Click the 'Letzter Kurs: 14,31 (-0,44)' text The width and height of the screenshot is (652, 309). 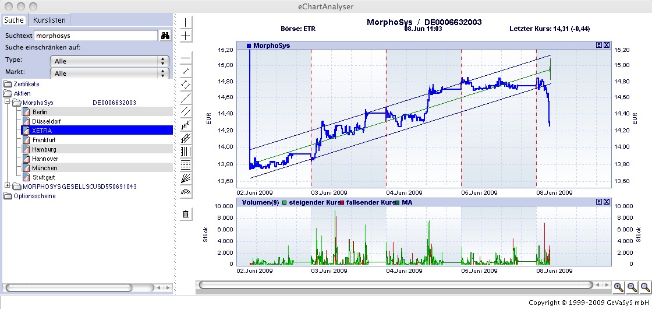550,29
